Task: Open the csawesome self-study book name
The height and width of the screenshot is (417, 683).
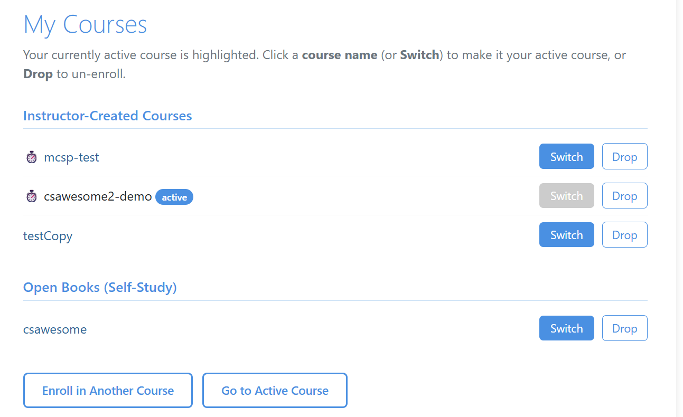Action: point(55,329)
